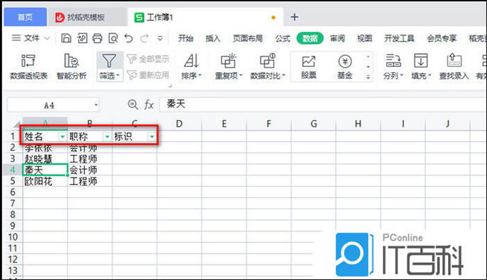Open filter dropdown on 职称 column

point(107,136)
